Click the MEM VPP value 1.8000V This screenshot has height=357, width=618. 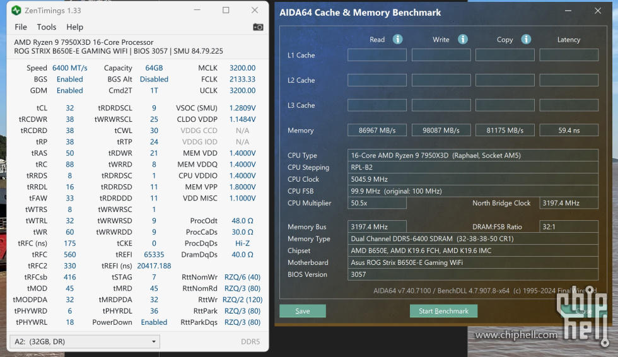pos(242,187)
